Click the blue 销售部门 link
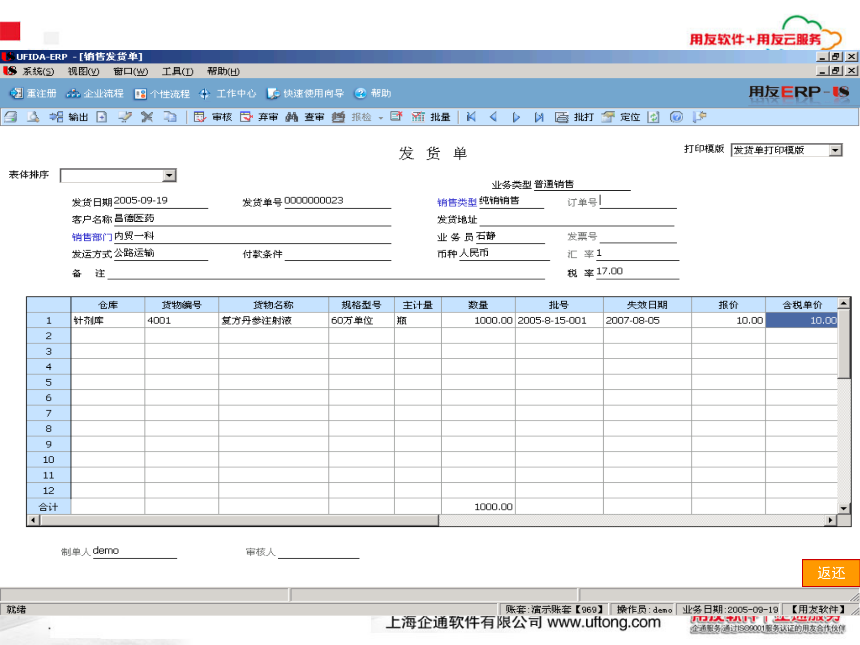The image size is (860, 645). click(x=92, y=236)
